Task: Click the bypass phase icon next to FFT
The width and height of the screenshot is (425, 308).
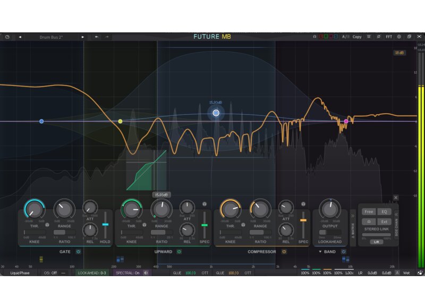Action: (x=379, y=37)
